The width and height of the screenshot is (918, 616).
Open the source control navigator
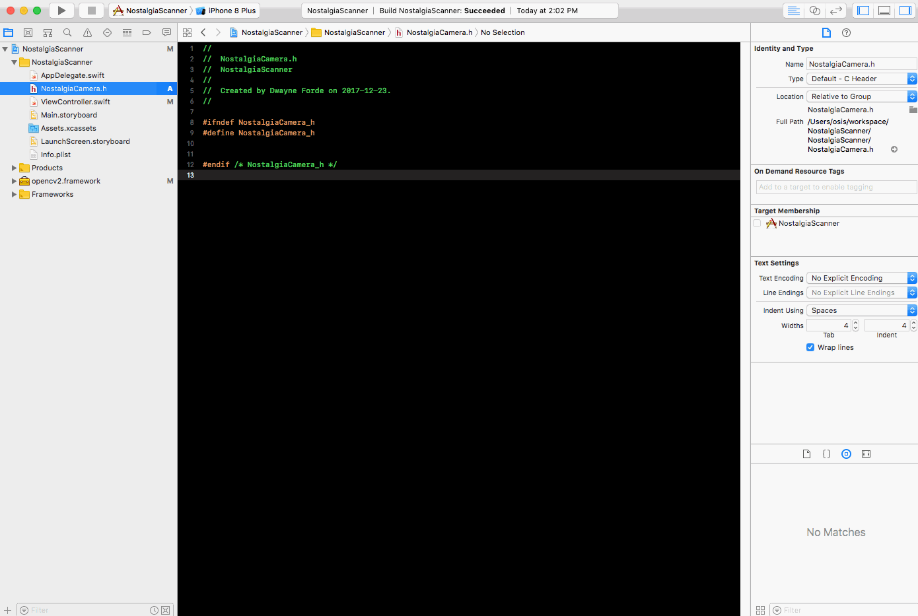point(28,32)
